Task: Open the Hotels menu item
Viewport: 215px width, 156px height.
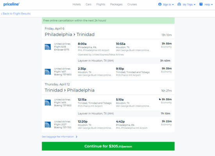Action: pyautogui.click(x=77, y=4)
